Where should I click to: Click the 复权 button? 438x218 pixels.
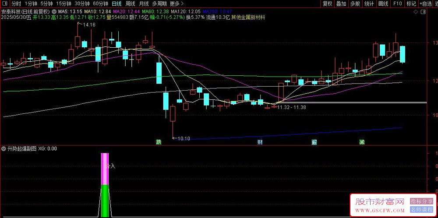click(x=327, y=4)
